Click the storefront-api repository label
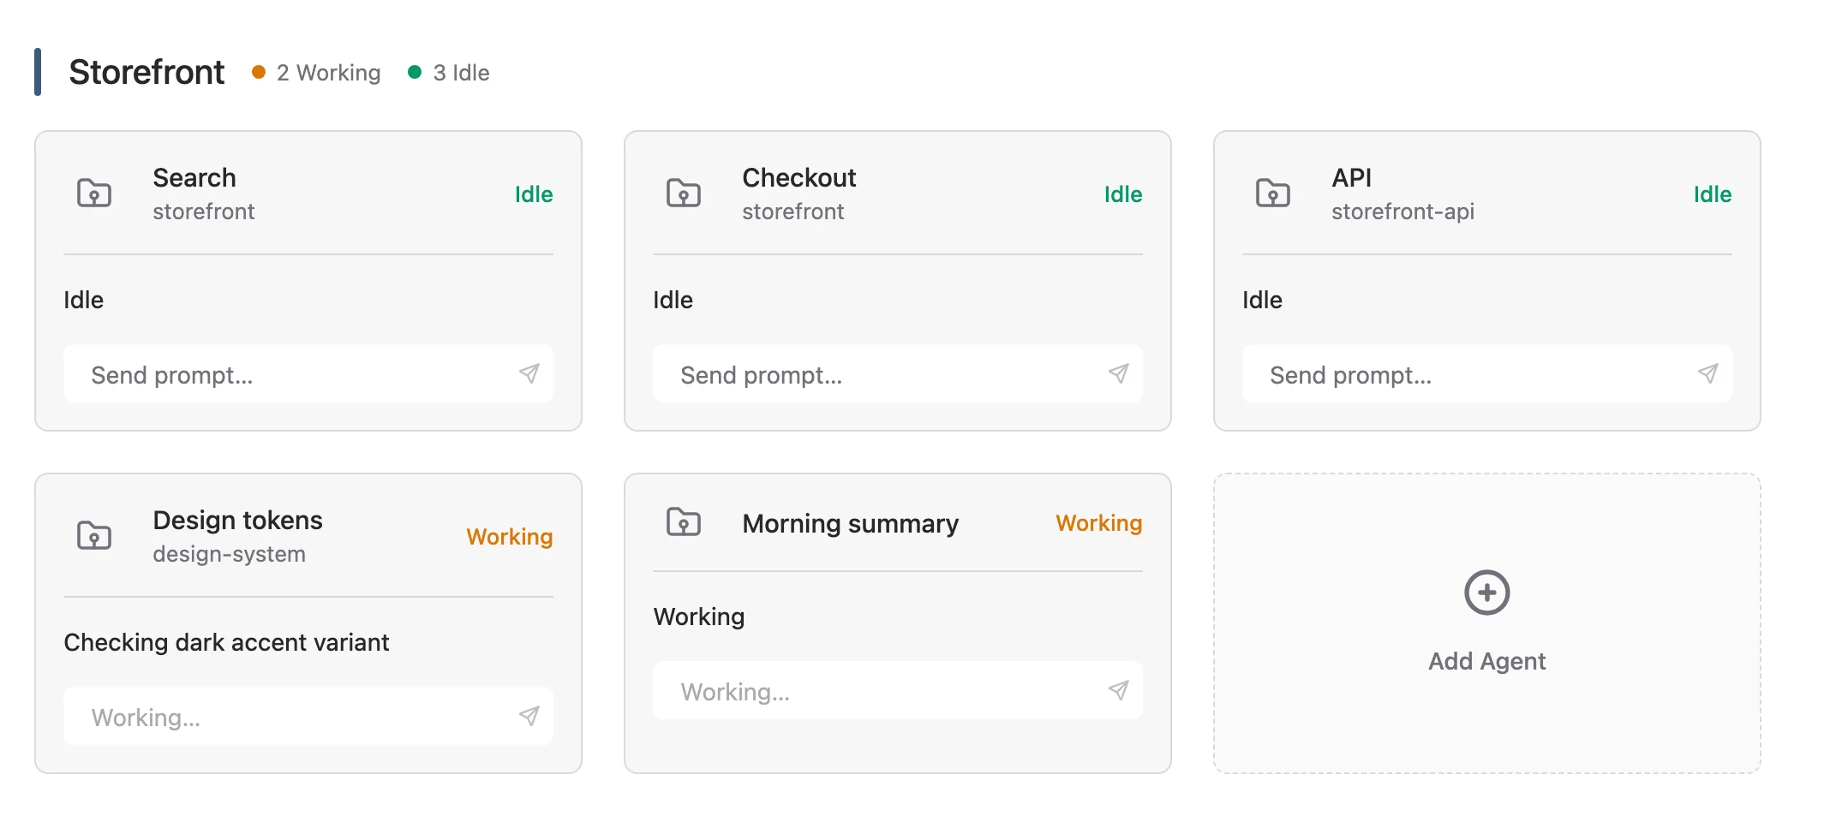 [x=1403, y=211]
